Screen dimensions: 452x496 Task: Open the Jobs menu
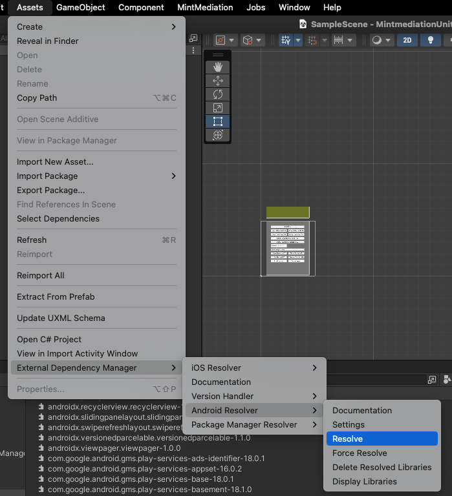256,7
